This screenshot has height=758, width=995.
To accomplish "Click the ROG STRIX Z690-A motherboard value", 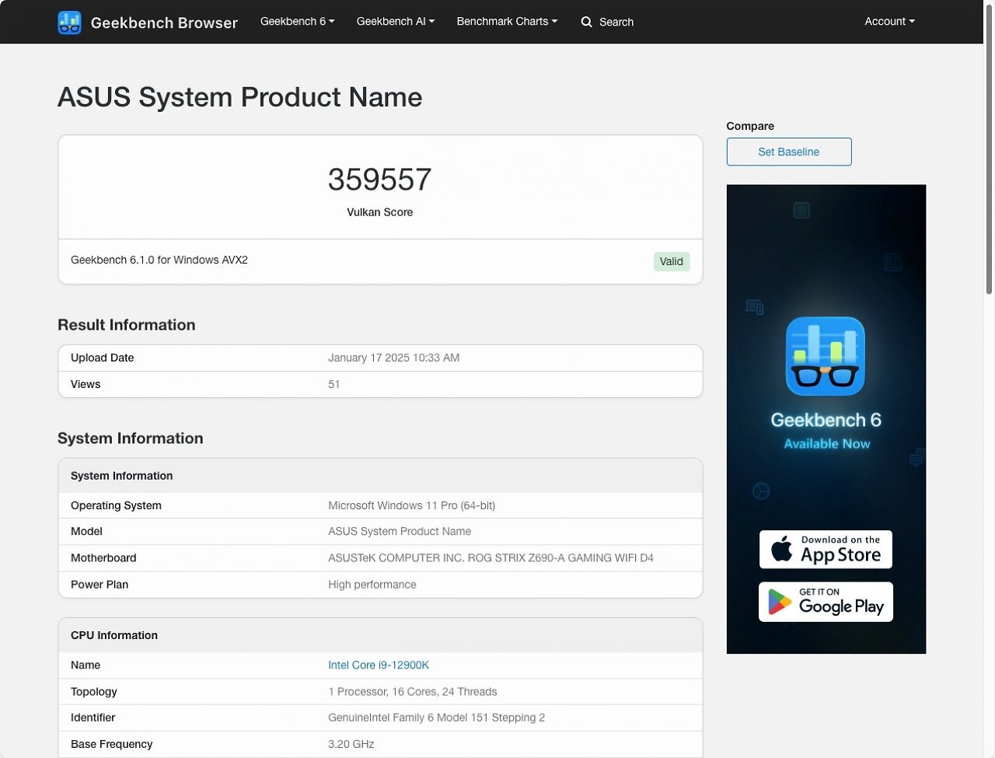I will coord(491,557).
